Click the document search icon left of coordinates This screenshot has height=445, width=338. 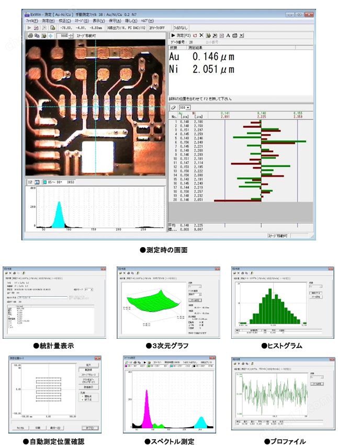(x=52, y=28)
